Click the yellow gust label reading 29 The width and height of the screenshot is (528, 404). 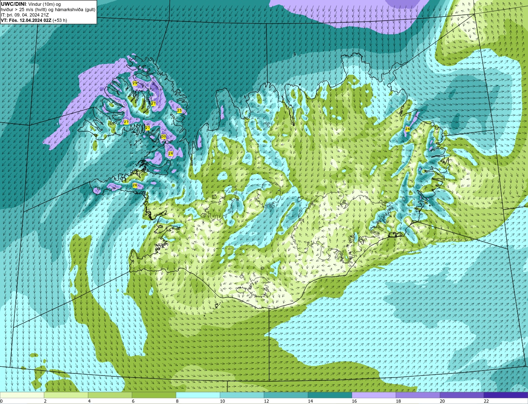pos(134,83)
